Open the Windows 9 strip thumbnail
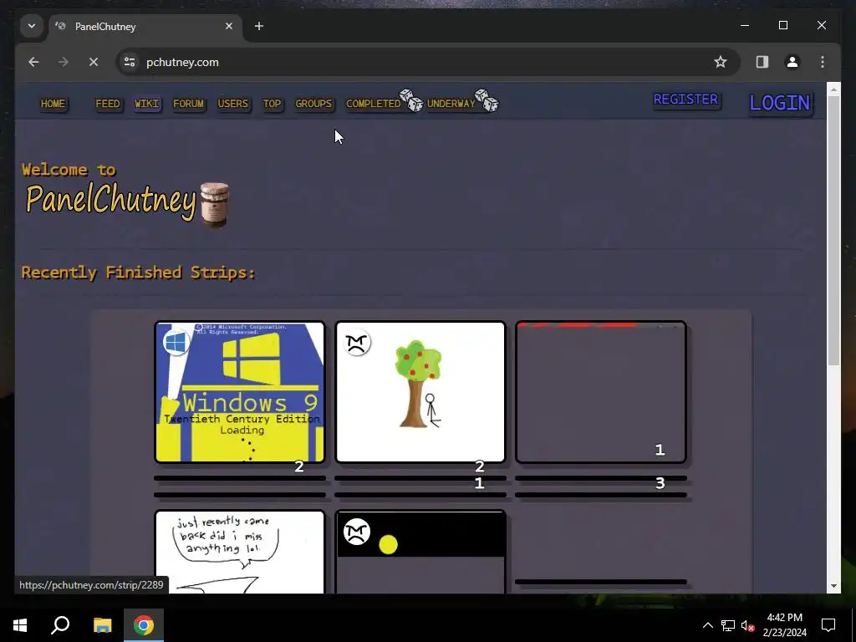Screen dimensions: 856x642 coord(240,392)
